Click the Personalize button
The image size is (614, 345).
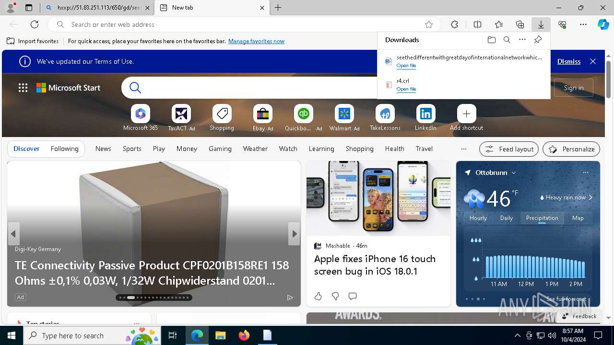571,149
